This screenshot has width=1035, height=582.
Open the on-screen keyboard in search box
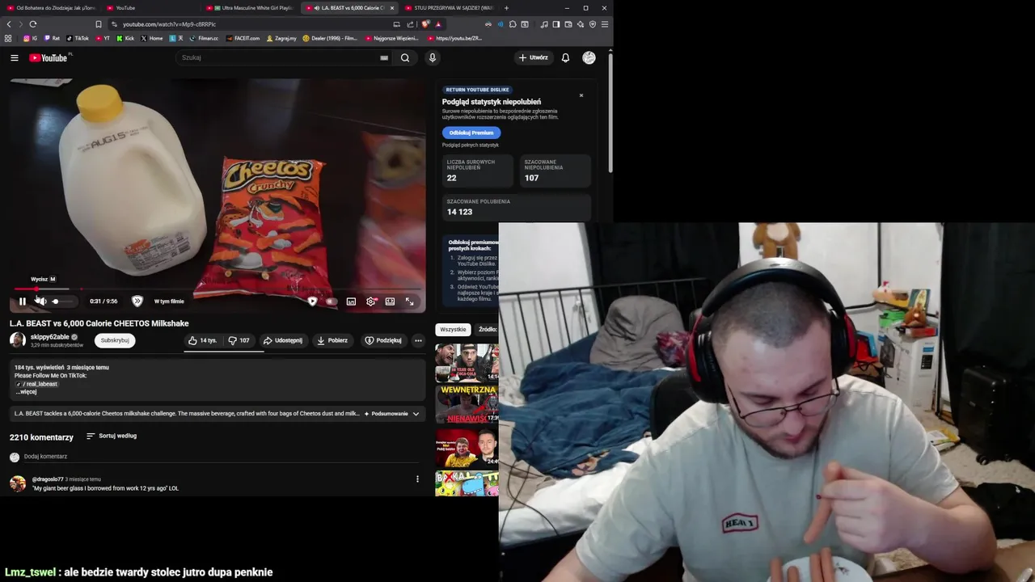coord(384,57)
